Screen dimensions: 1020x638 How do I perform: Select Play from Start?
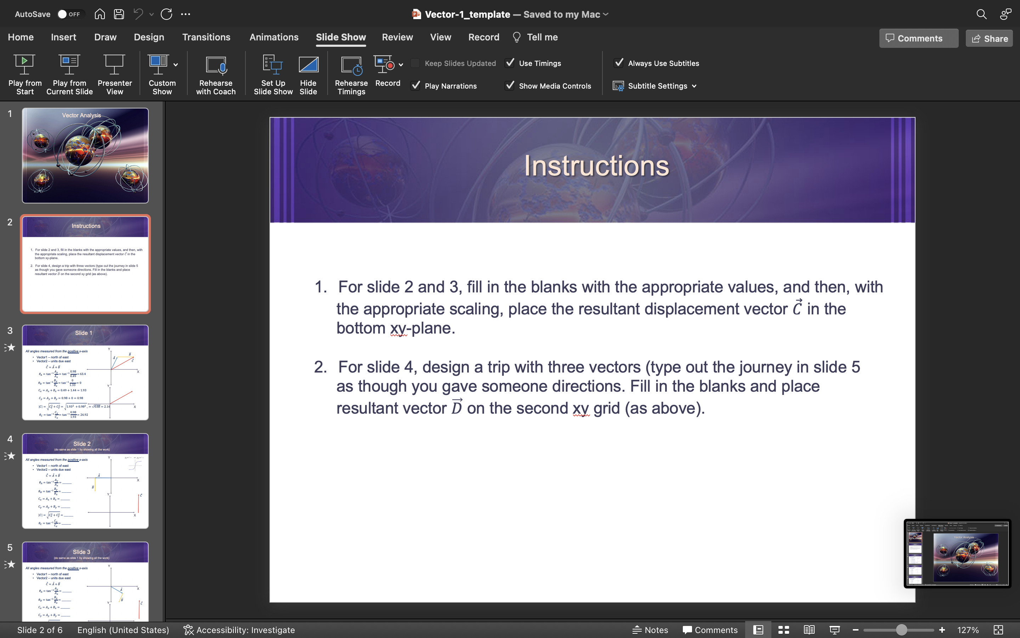pyautogui.click(x=24, y=74)
